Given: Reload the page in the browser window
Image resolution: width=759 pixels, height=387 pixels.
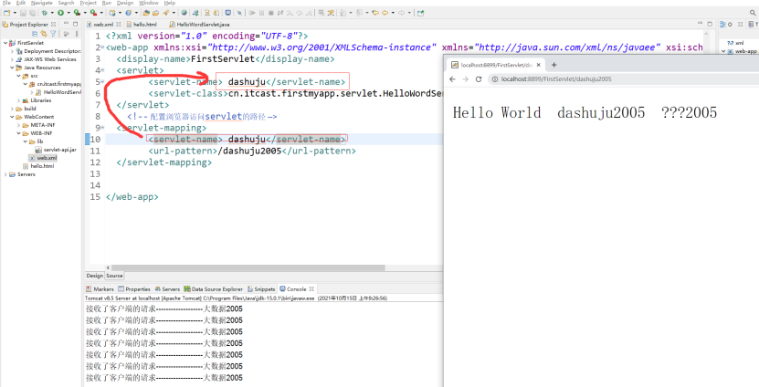Looking at the screenshot, I should coord(479,79).
